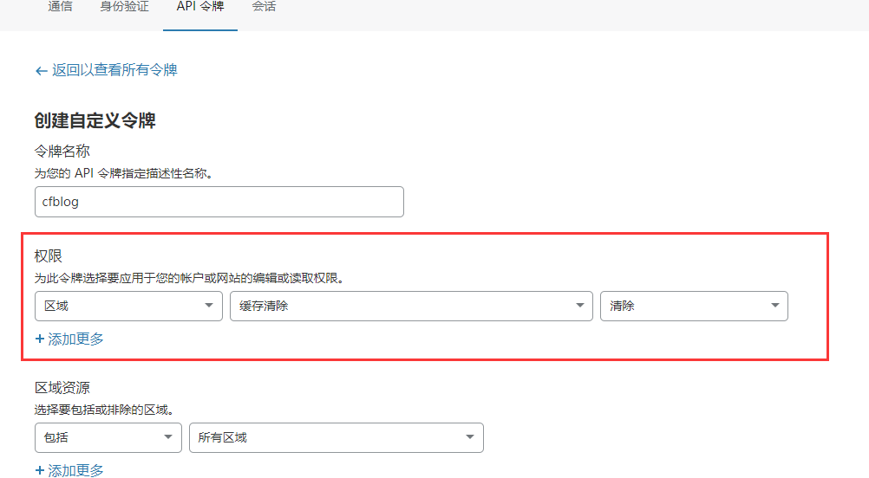869x478 pixels.
Task: Select the API 令牌 tab
Action: coord(199,7)
